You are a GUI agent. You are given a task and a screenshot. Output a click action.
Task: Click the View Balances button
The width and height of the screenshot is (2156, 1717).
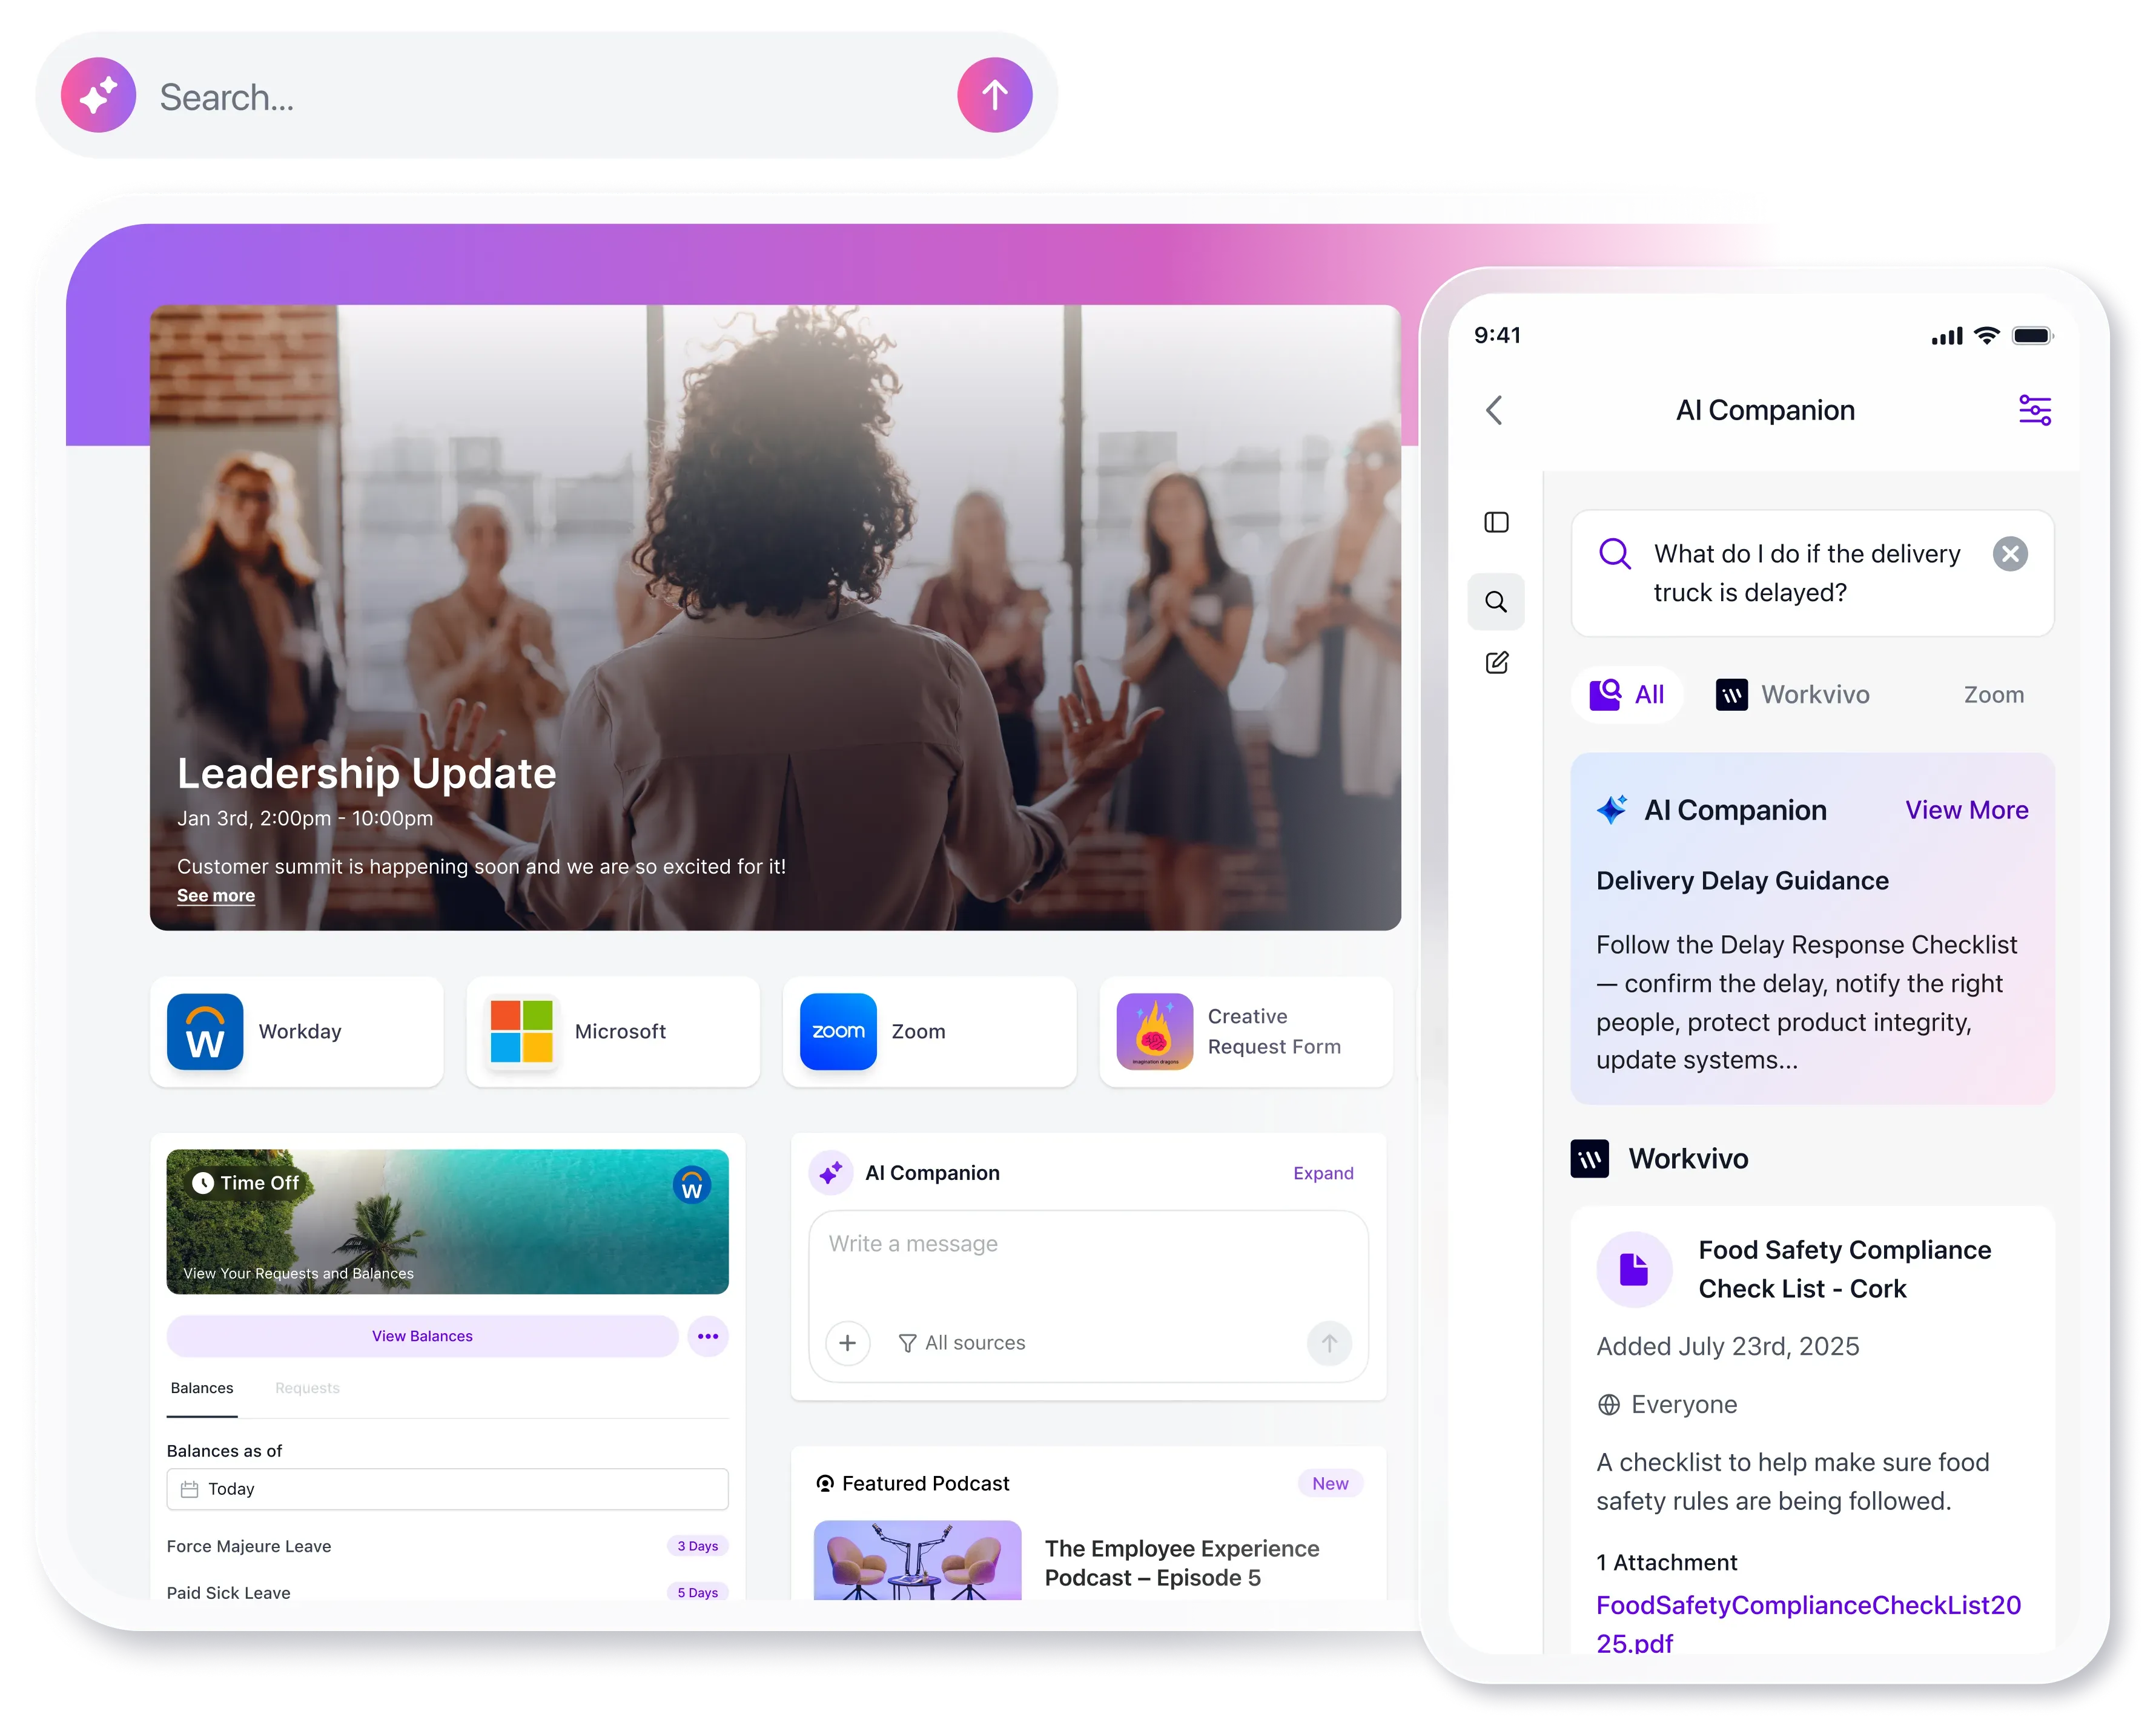point(422,1336)
